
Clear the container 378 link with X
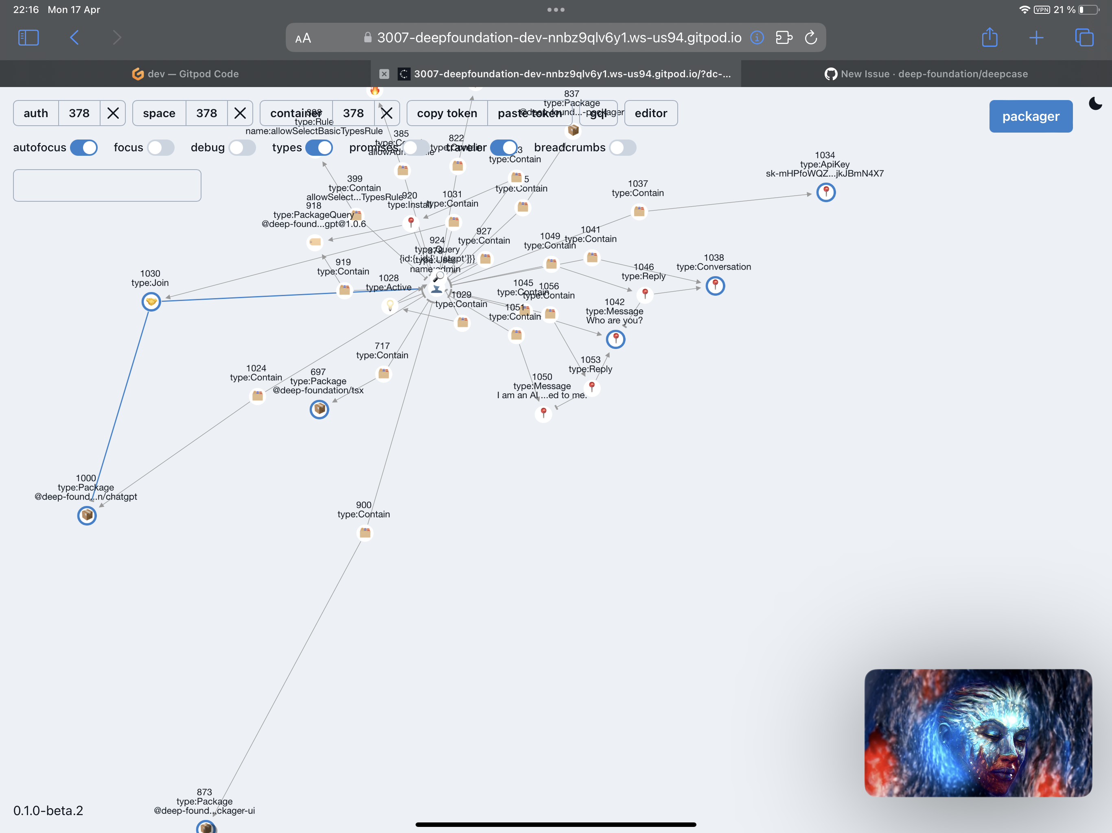pyautogui.click(x=387, y=113)
